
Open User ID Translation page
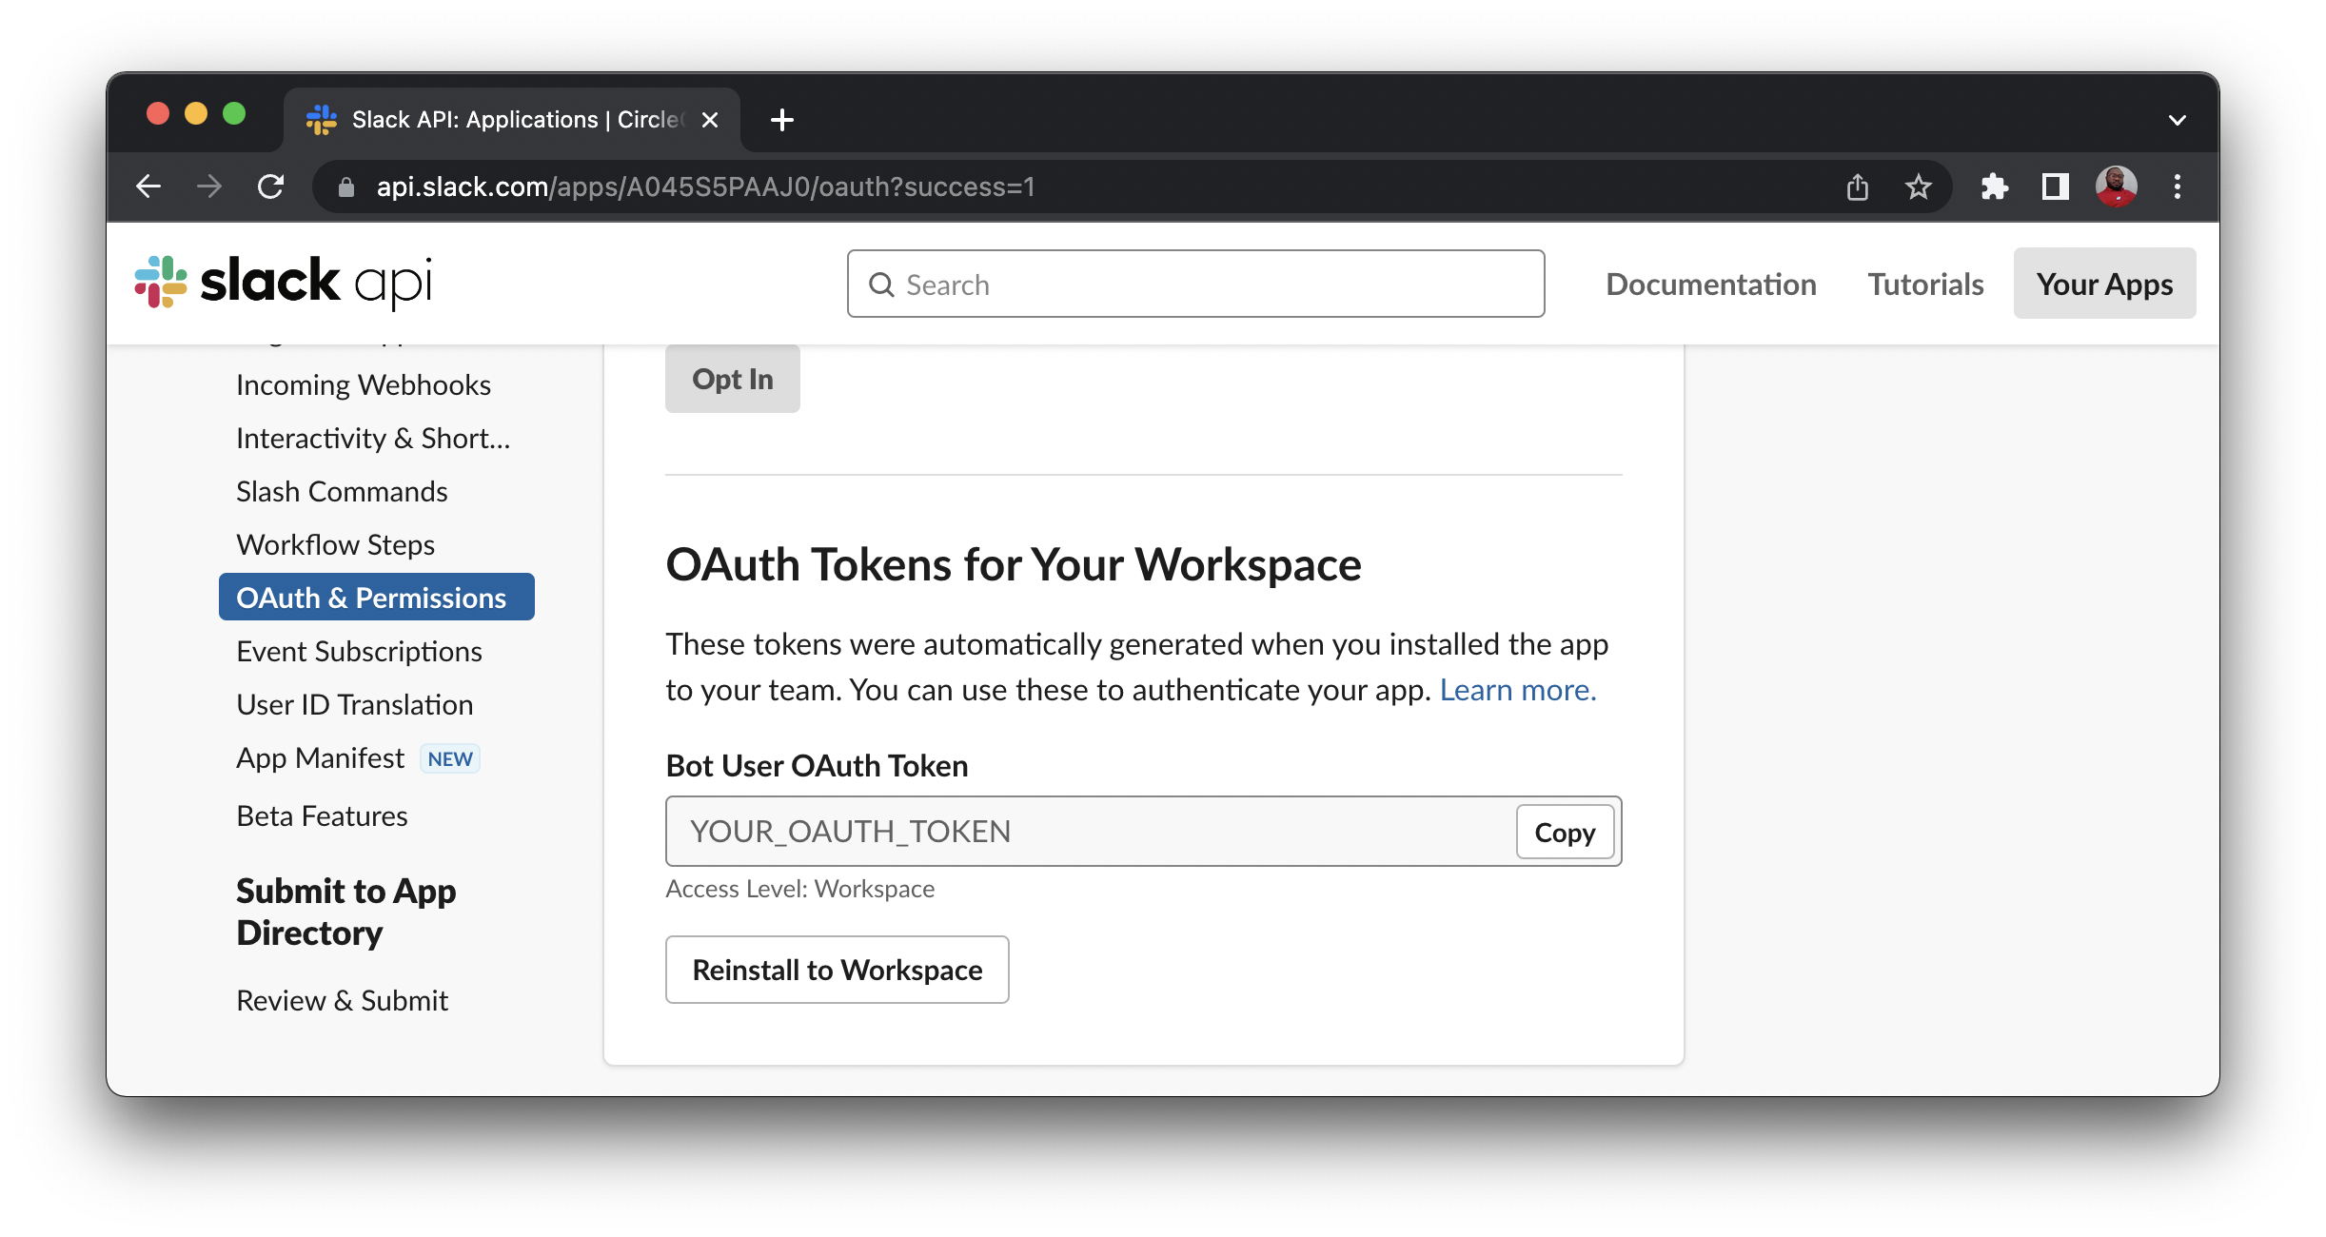pyautogui.click(x=354, y=704)
